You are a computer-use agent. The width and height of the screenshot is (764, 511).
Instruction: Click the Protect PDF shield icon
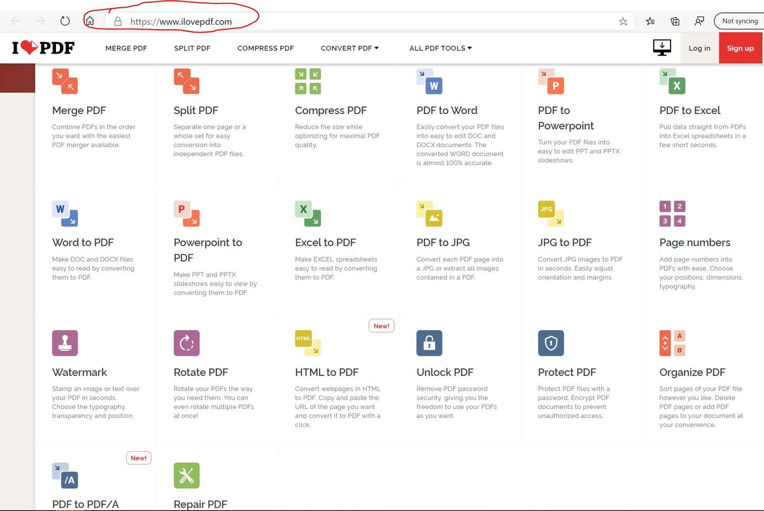tap(551, 343)
